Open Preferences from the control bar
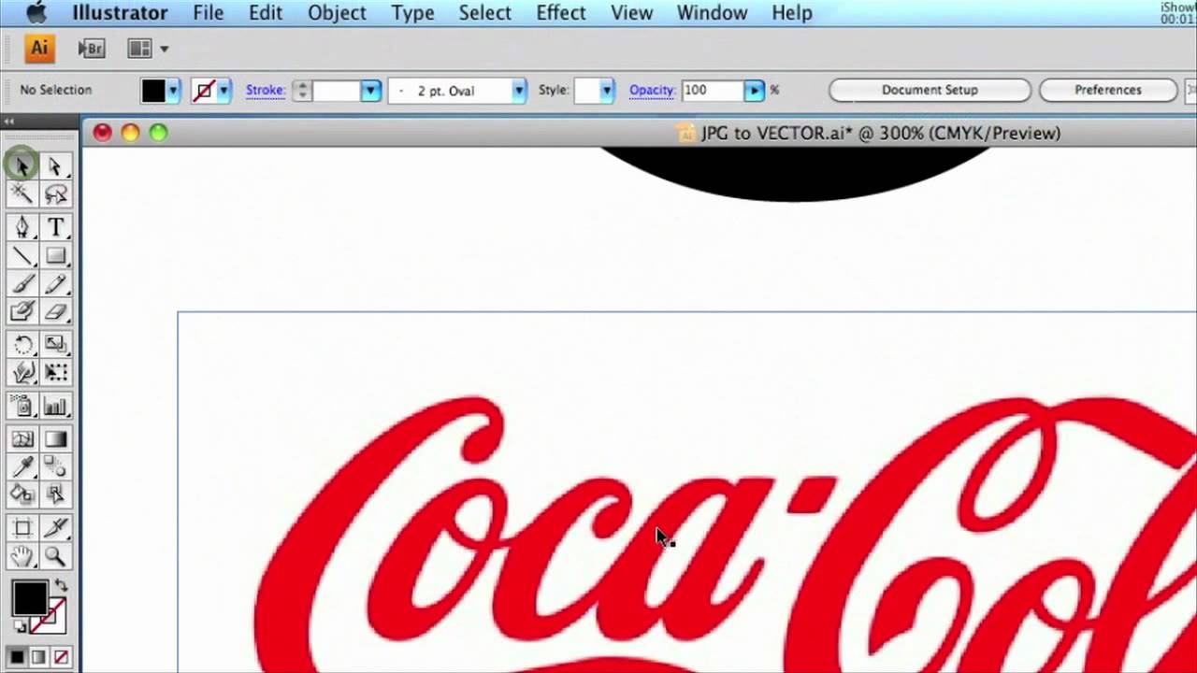 [x=1108, y=90]
